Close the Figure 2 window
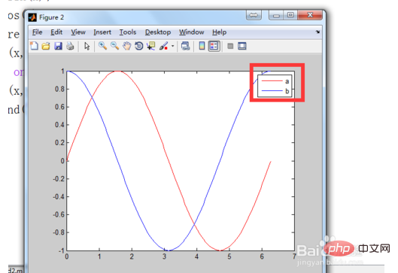The height and width of the screenshot is (273, 398). 310,15
